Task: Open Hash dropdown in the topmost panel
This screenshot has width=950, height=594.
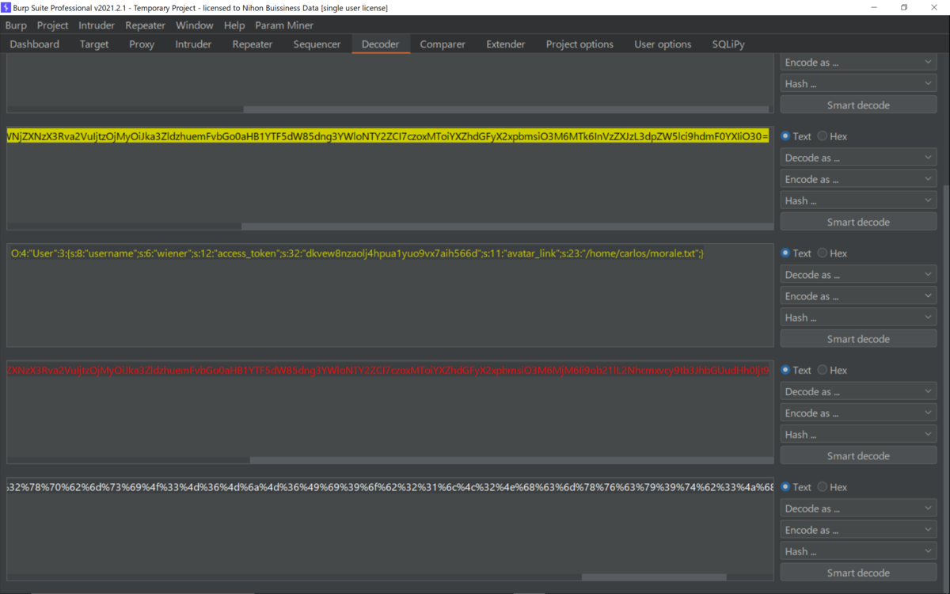Action: coord(858,83)
